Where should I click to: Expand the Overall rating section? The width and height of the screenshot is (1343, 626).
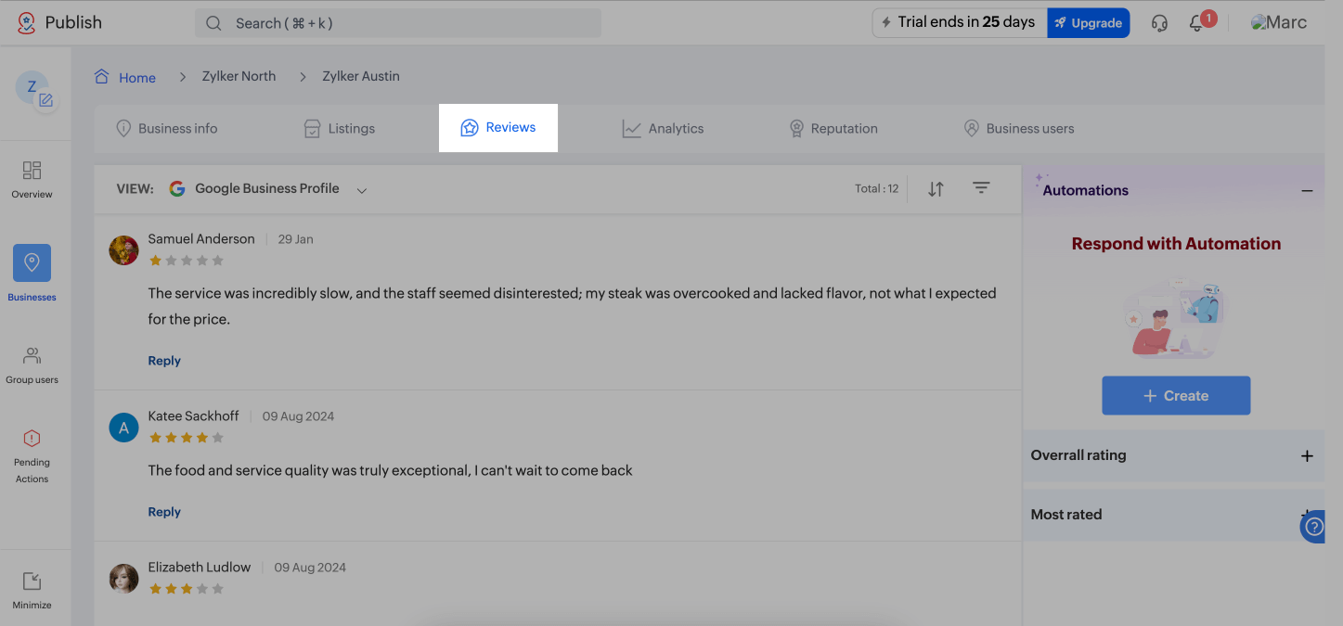pyautogui.click(x=1307, y=455)
